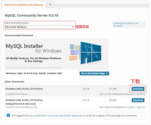151x125 pixels.
Task: Click the 272.3M size value
Action: [113, 89]
